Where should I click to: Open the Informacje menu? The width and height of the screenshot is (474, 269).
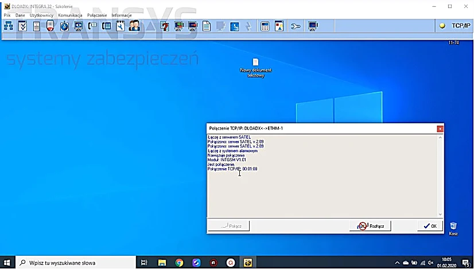[x=122, y=15]
